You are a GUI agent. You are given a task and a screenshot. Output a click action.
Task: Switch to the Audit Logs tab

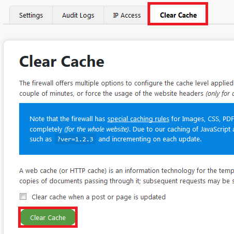(78, 16)
